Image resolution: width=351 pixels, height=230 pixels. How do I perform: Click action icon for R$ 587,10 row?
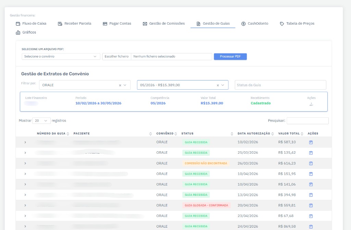[311, 142]
